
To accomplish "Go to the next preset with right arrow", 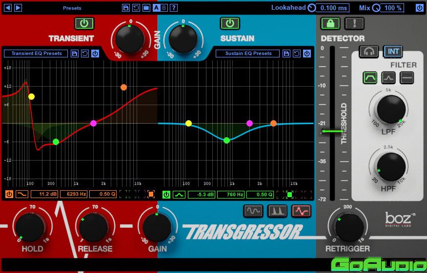I will tap(18, 8).
